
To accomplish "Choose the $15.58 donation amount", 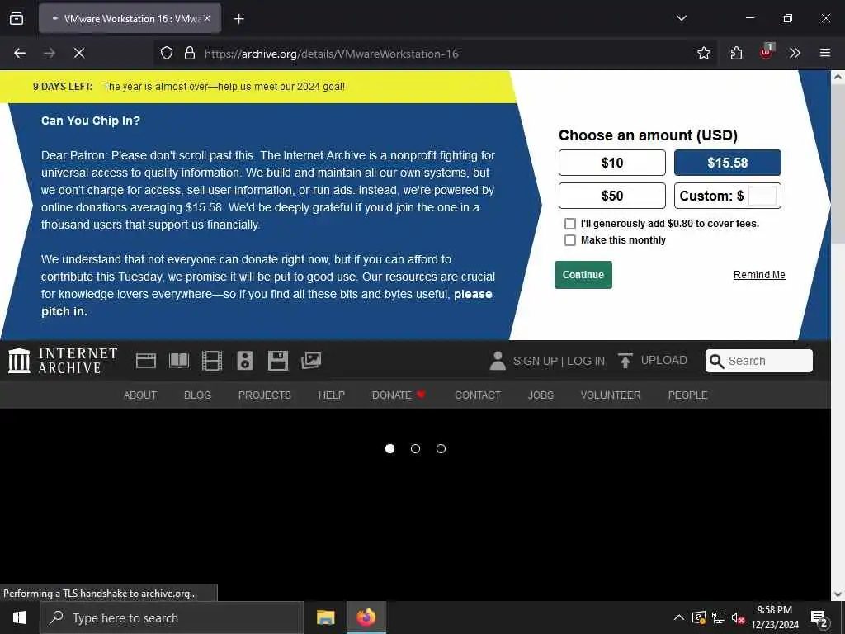I will click(727, 163).
